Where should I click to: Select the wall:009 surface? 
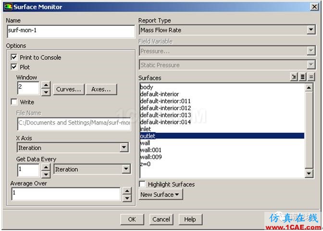tap(222, 157)
